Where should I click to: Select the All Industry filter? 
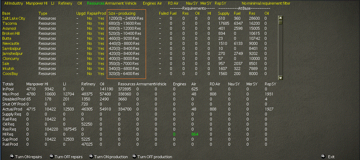tap(14, 4)
